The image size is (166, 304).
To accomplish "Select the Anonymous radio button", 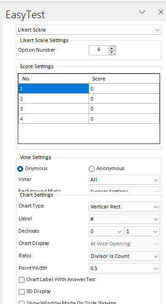I will (x=91, y=169).
